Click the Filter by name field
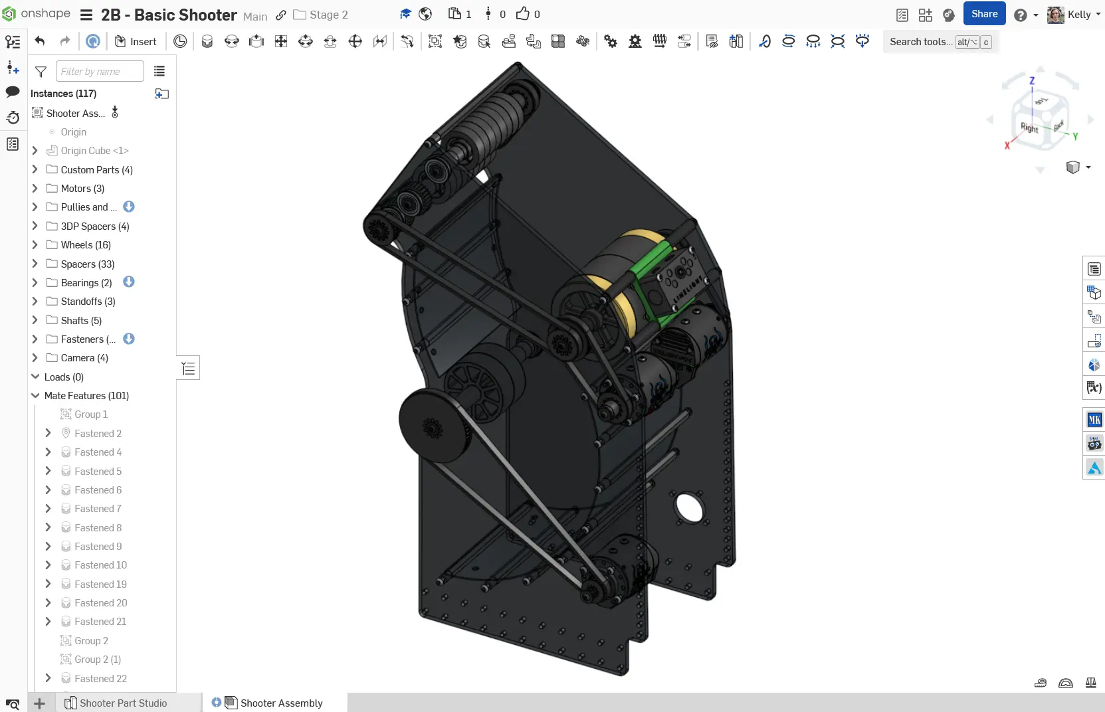This screenshot has width=1105, height=712. 100,72
